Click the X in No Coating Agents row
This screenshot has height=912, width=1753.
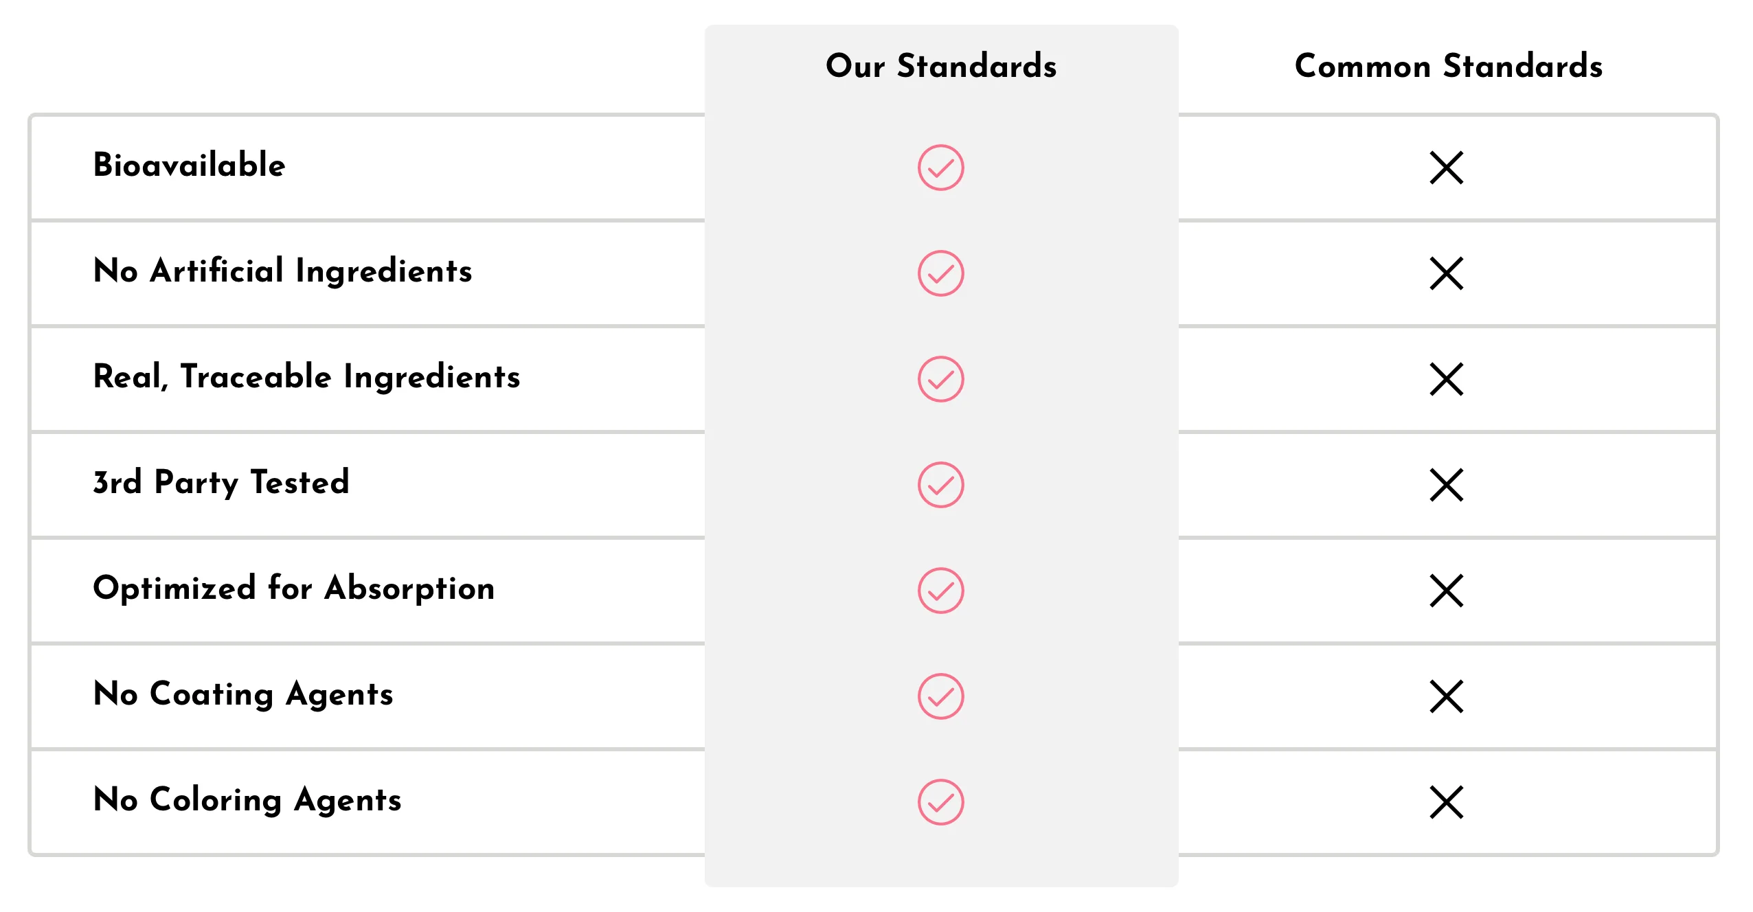1446,696
